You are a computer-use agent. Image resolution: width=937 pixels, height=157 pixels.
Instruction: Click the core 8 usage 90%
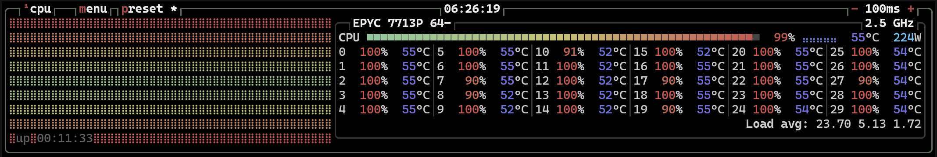click(x=476, y=95)
